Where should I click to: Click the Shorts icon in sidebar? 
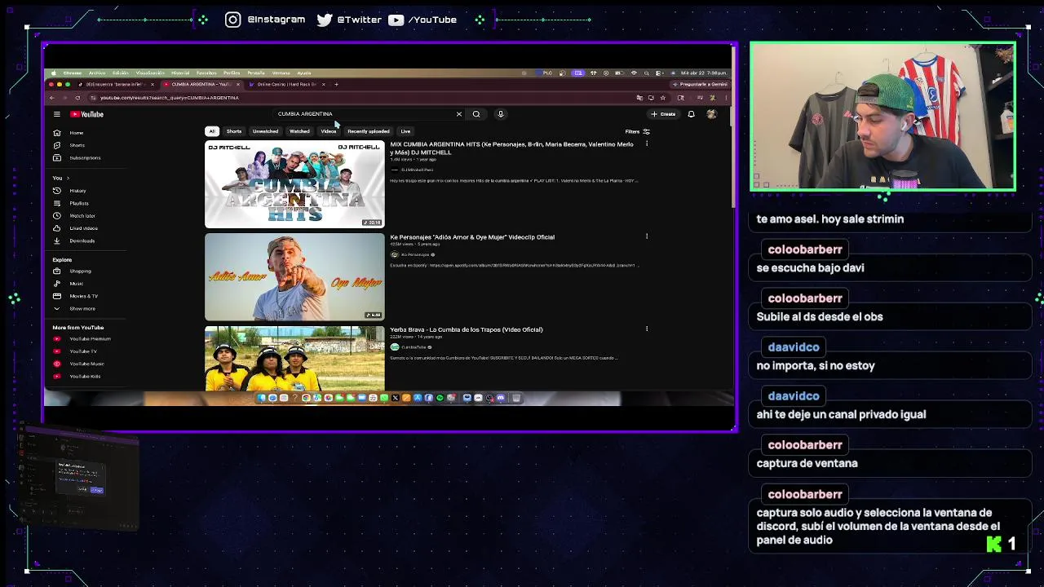(x=56, y=145)
